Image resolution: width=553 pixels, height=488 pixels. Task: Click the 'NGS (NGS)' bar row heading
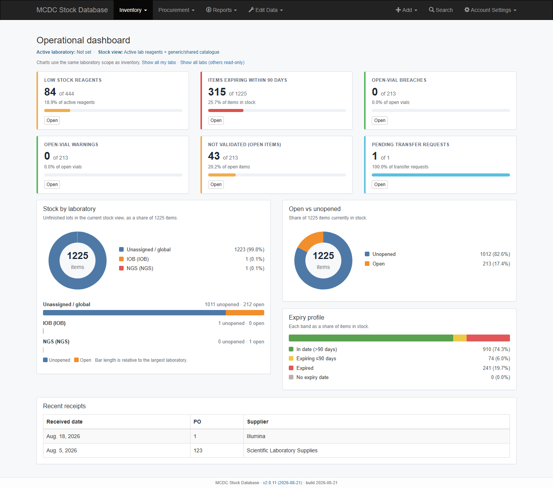[56, 341]
